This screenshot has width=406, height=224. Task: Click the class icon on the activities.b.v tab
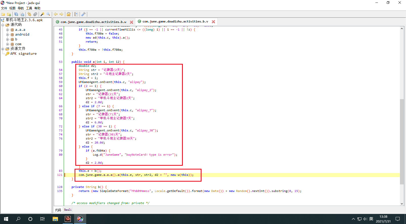pos(139,21)
